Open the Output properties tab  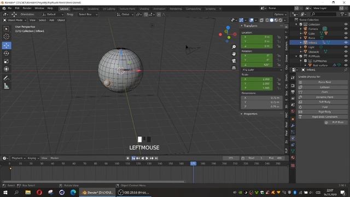[293, 92]
